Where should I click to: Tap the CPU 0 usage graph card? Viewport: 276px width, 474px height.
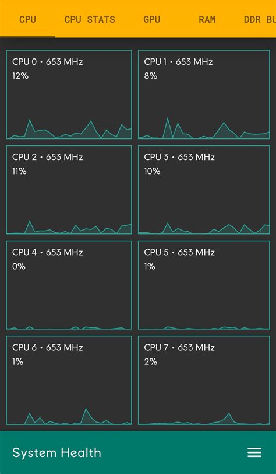coord(69,95)
